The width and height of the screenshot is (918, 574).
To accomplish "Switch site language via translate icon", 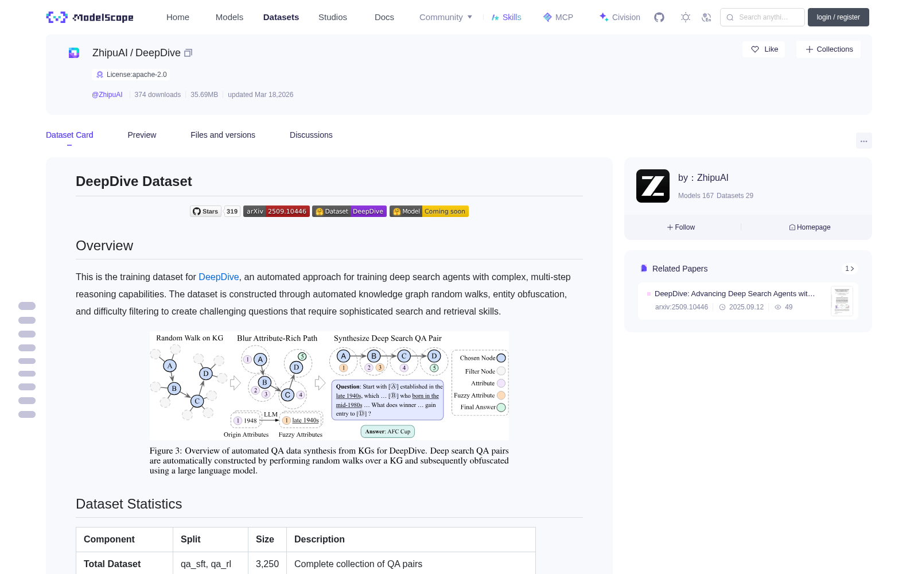I will pos(707,17).
